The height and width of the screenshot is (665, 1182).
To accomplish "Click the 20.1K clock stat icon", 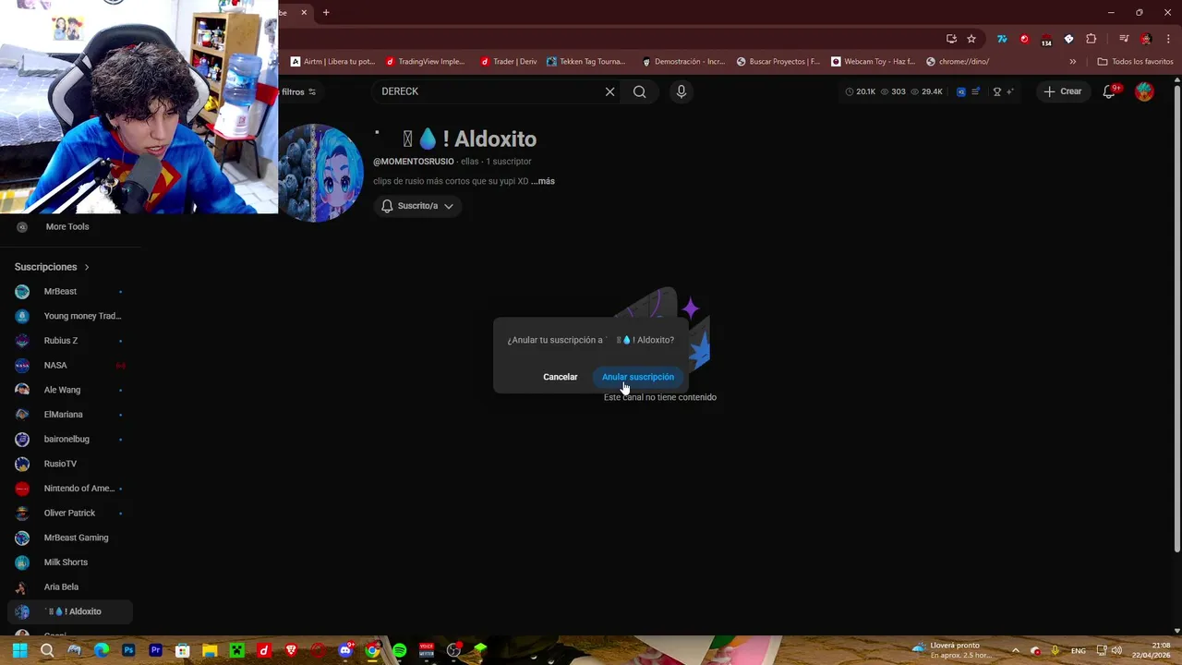I will pyautogui.click(x=850, y=91).
